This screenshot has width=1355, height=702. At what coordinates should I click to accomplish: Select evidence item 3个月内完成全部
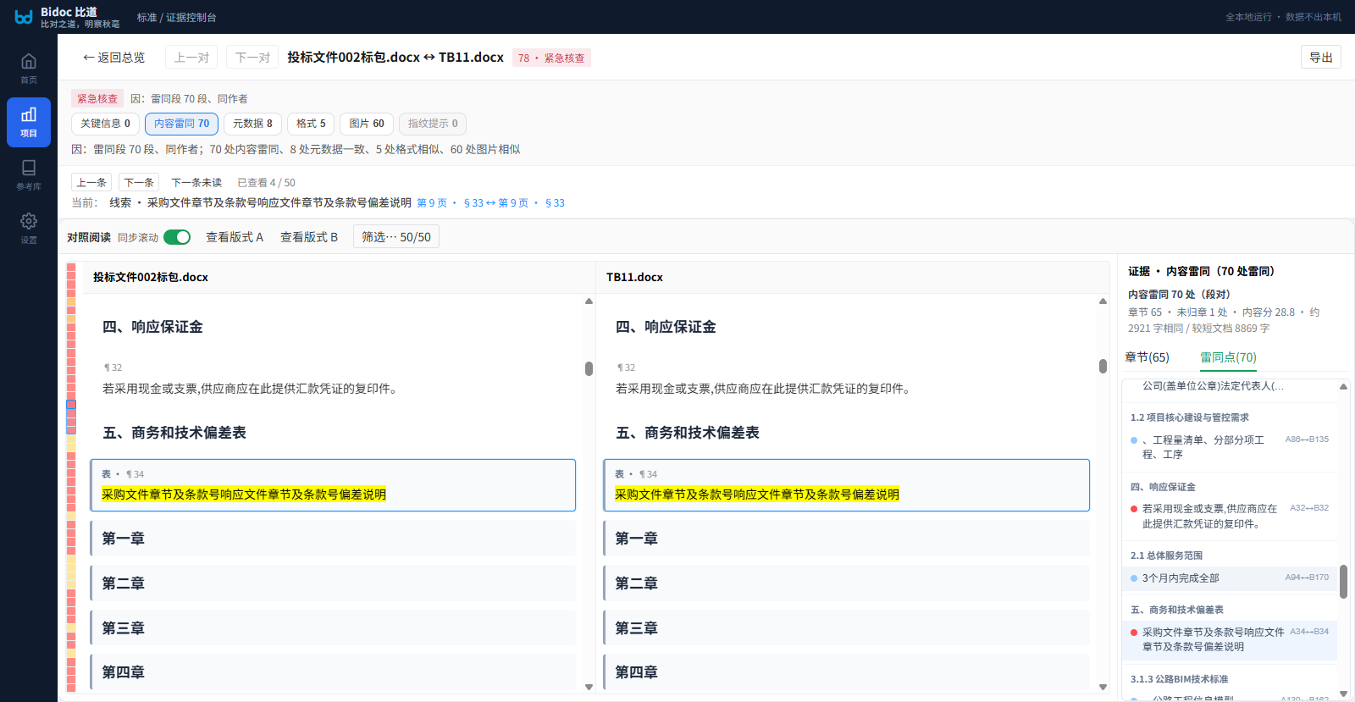1230,578
